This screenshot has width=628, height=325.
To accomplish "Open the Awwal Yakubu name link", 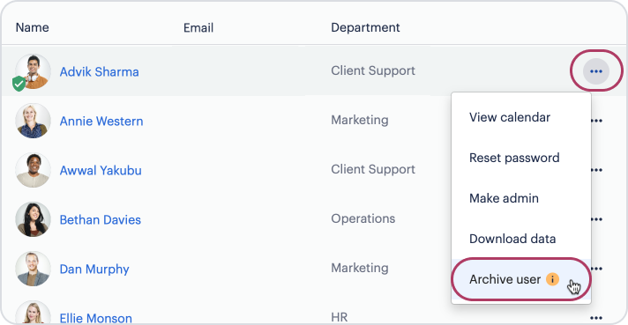I will [x=101, y=171].
